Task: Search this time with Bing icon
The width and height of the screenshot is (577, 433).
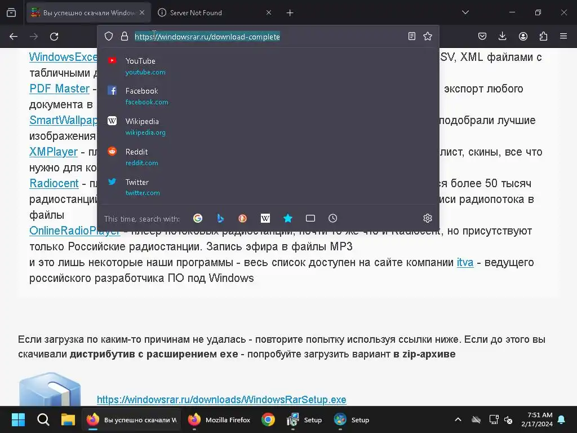Action: [220, 218]
